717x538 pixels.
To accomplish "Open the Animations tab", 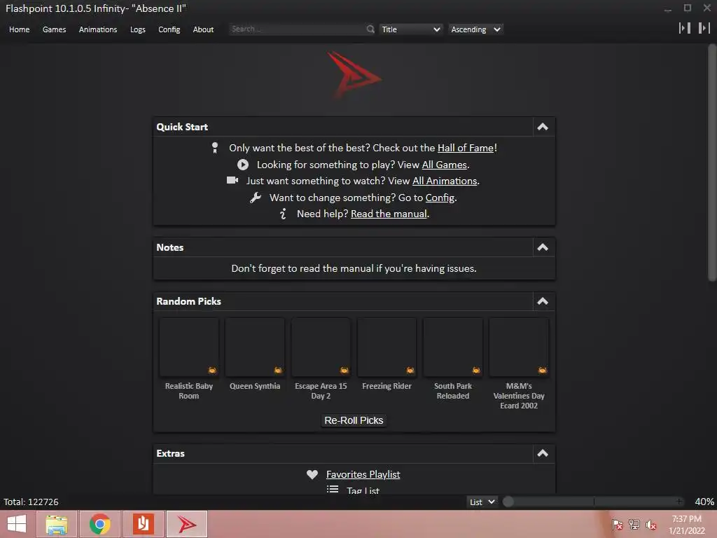I will pos(98,29).
